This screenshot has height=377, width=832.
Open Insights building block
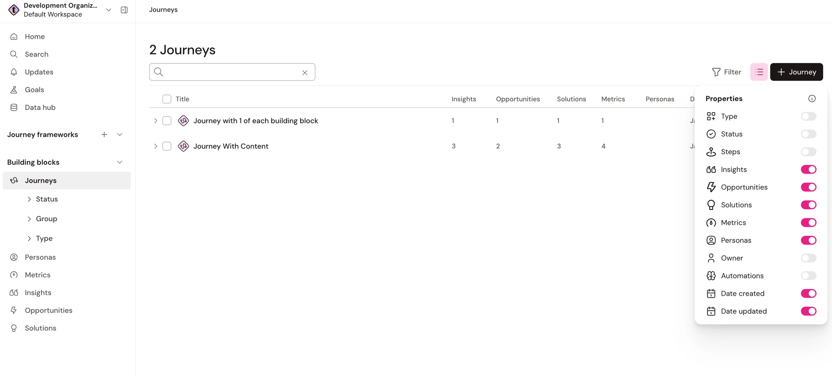point(38,293)
